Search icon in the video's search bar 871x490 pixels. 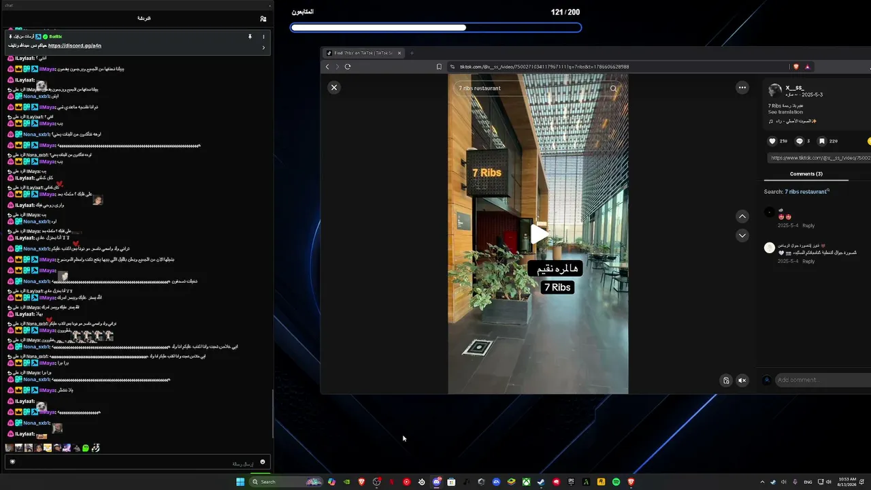tap(613, 88)
